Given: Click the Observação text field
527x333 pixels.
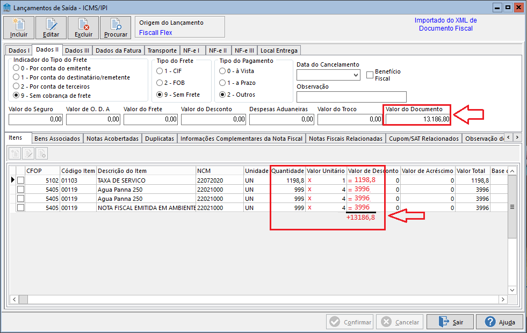Looking at the screenshot, I should 351,97.
